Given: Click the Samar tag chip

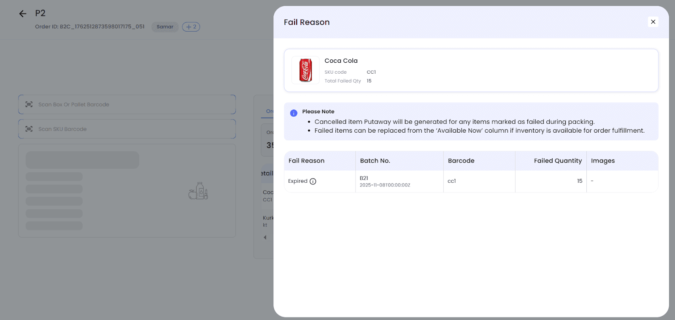Looking at the screenshot, I should (165, 27).
